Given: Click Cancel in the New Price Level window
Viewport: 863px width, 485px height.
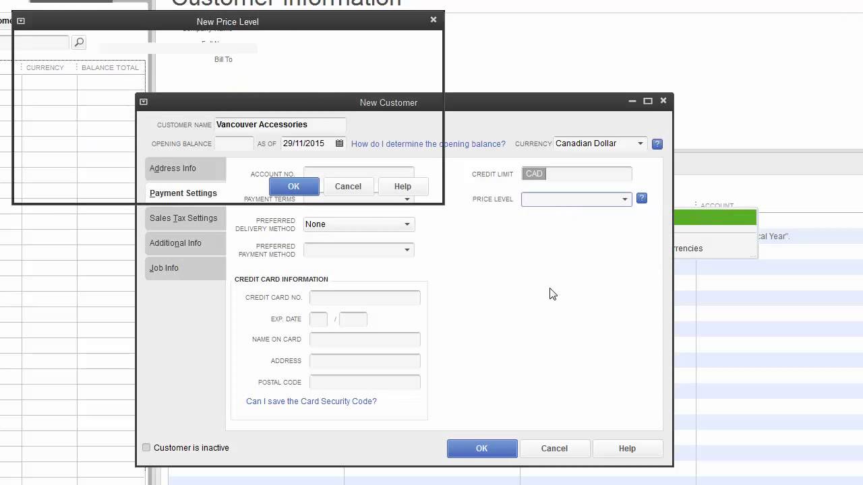Looking at the screenshot, I should click(348, 187).
